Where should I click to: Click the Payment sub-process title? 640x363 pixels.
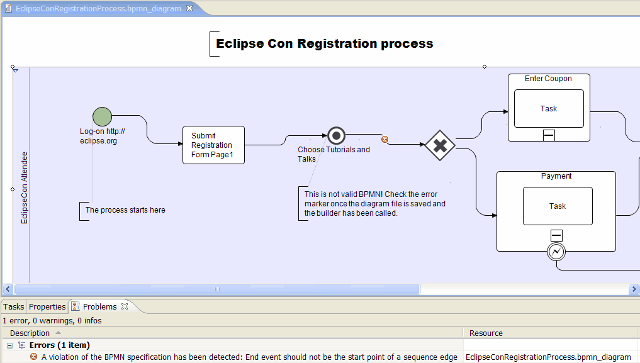point(556,176)
